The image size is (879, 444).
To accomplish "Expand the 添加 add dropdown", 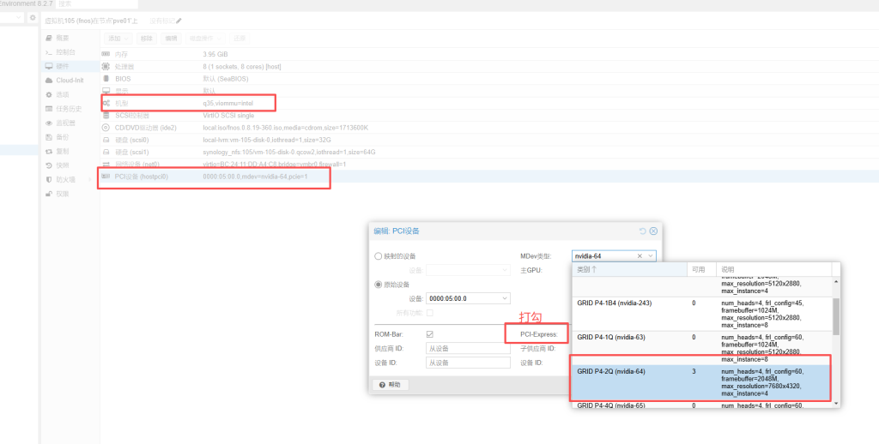I will pos(118,39).
